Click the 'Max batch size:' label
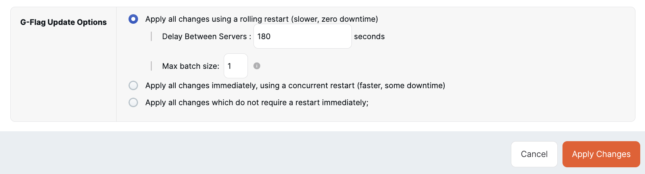This screenshot has width=645, height=174. pyautogui.click(x=190, y=66)
